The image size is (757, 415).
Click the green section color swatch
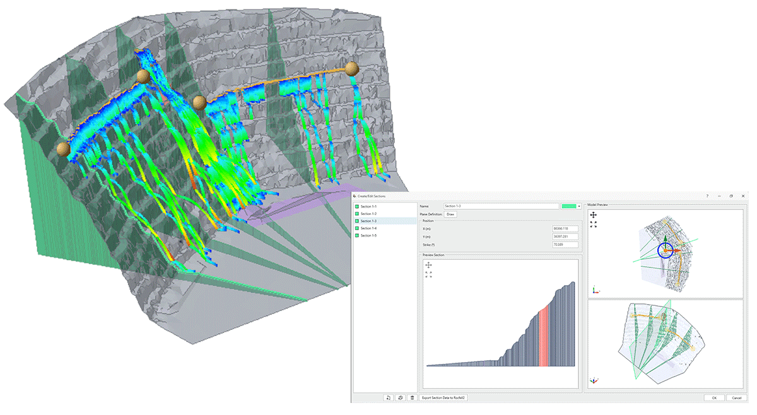point(568,206)
